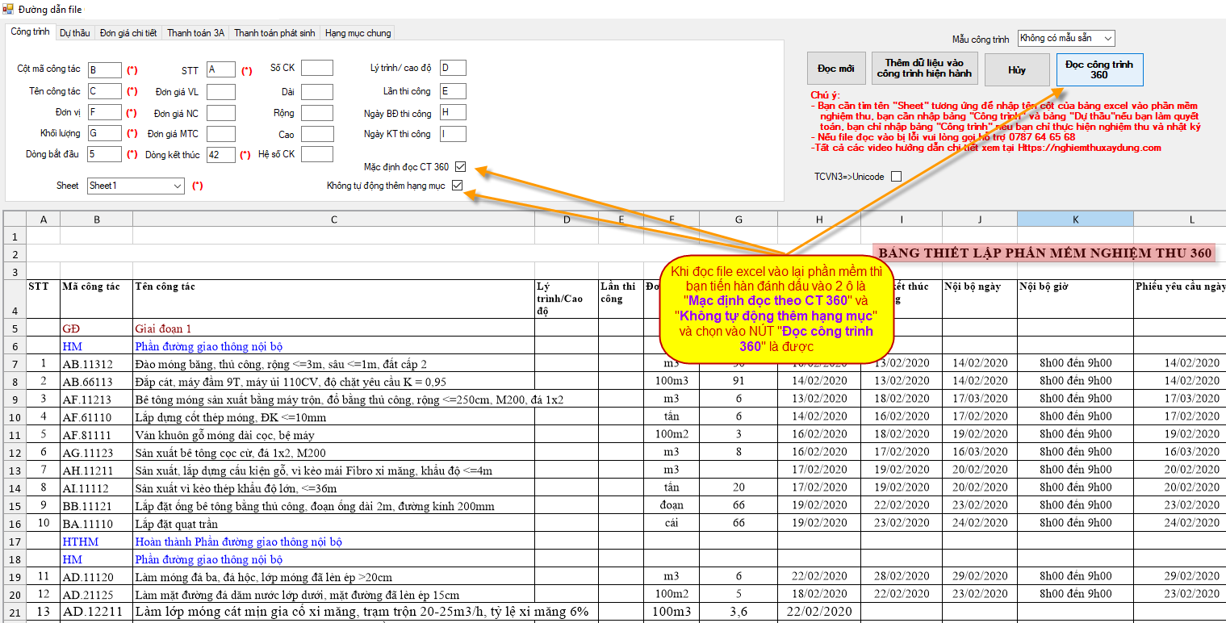Viewport: 1226px width, 623px height.
Task: Open the Đơn giá chi tiết tab
Action: [128, 33]
